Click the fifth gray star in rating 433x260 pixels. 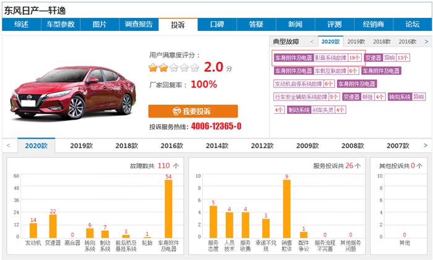click(194, 67)
